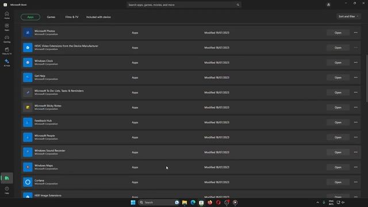Click Open for Get Help
Viewport: 368px width, 207px height.
coord(338,78)
